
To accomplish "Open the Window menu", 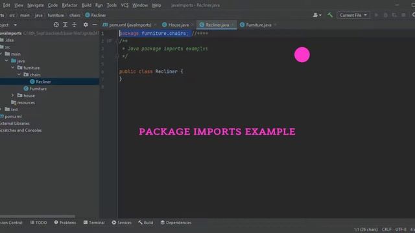I will click(140, 5).
